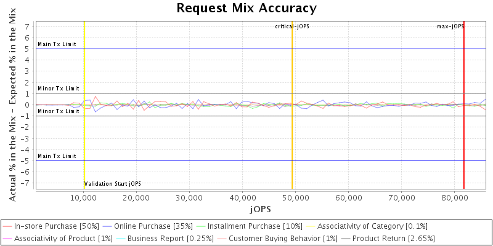Click the Request Mix Accuracy chart title
Screen dimensions: 493x246
coord(246,8)
